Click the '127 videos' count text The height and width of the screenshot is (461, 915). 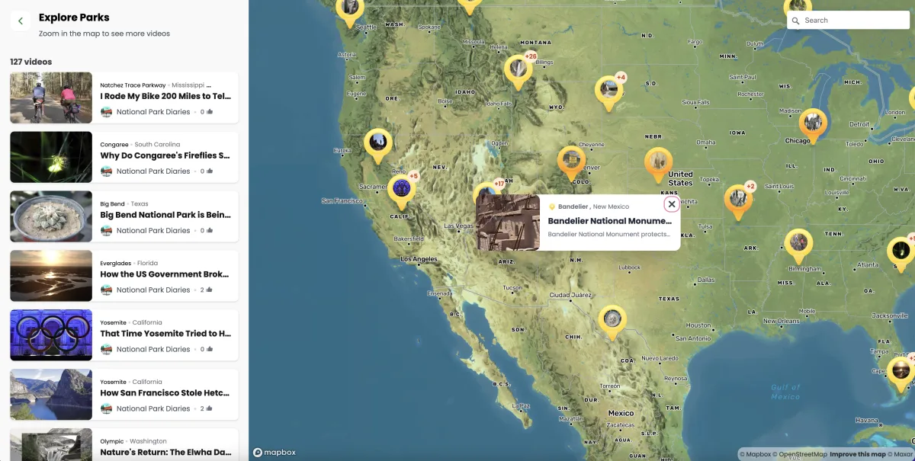tap(31, 62)
